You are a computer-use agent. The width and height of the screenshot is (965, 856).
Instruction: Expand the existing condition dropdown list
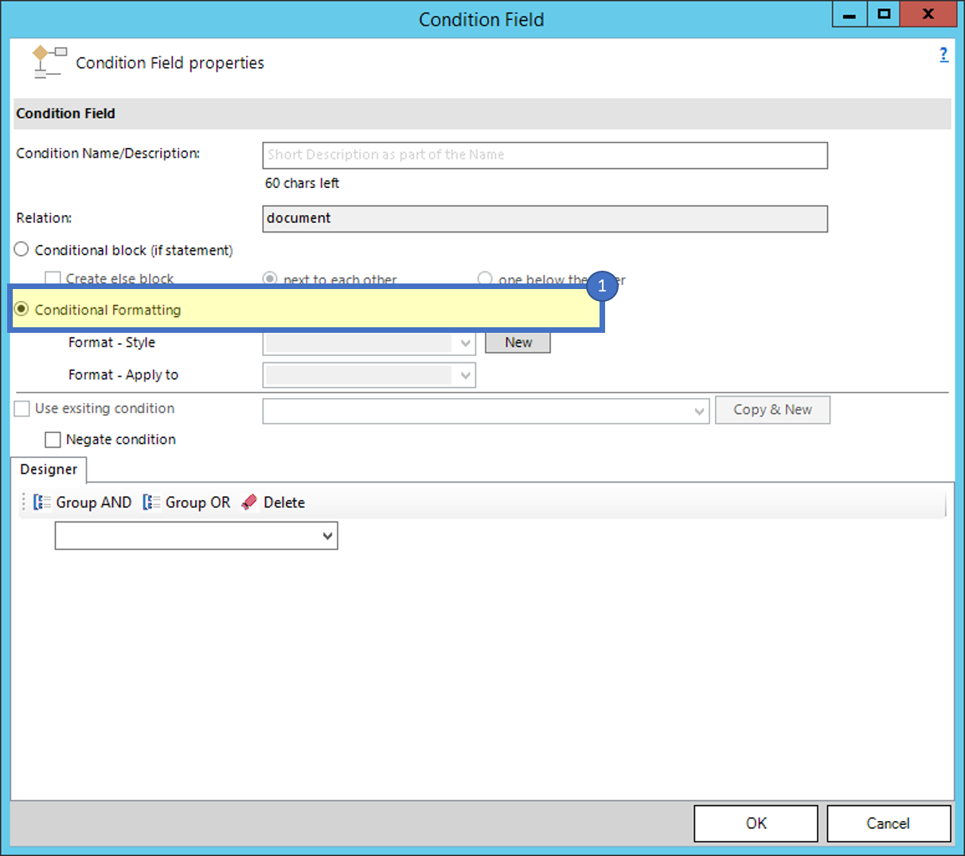(x=700, y=410)
